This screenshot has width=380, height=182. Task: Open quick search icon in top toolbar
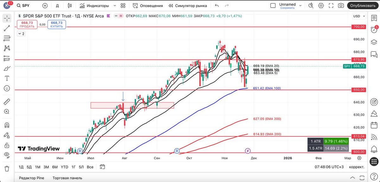pos(311,6)
